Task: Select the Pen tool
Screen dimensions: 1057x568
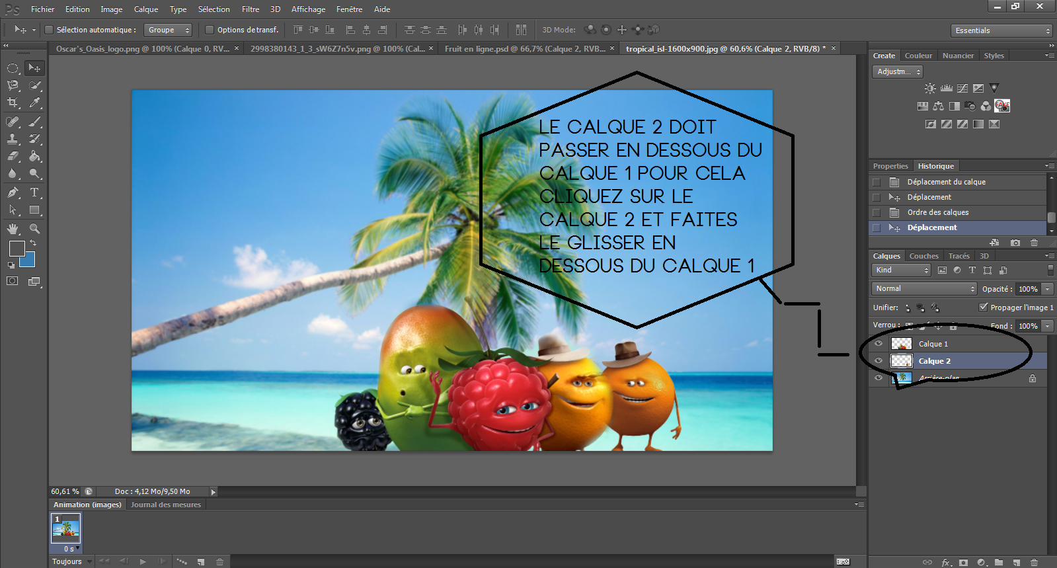Action: 13,192
